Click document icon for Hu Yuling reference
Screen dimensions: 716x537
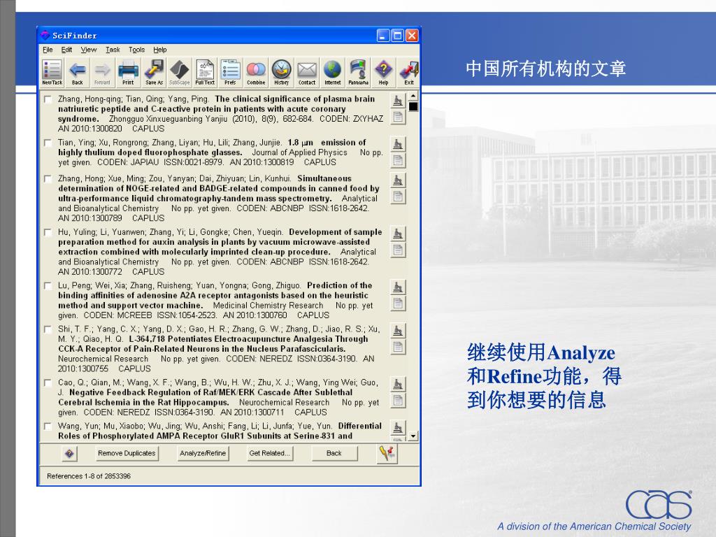[x=398, y=250]
